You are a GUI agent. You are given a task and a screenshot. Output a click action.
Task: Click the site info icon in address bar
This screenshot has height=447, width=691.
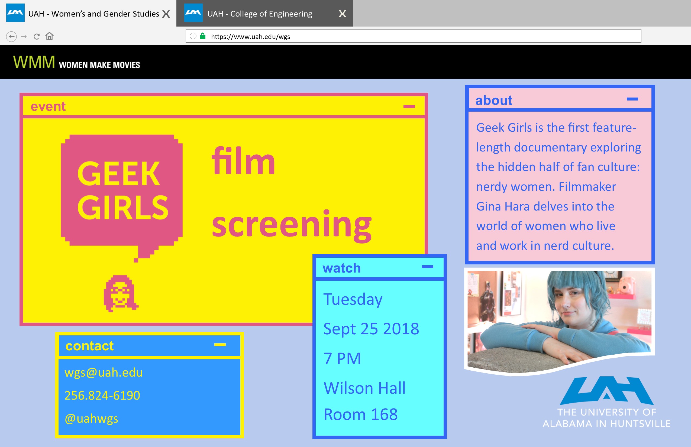tap(193, 36)
